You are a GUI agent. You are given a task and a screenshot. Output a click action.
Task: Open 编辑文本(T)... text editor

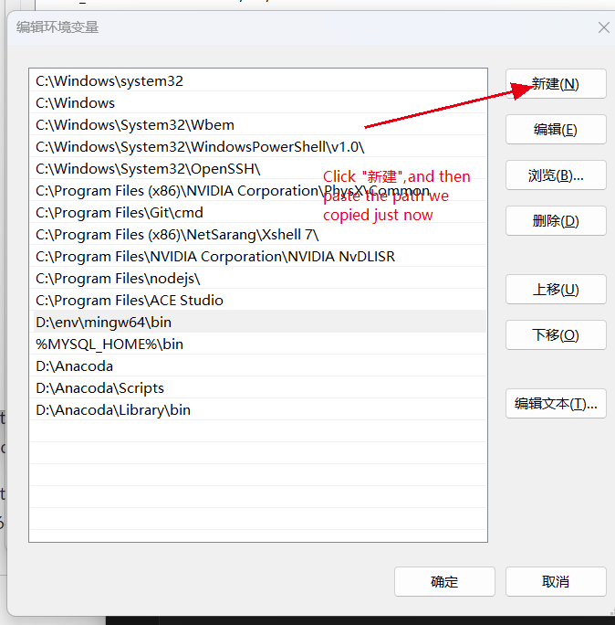pyautogui.click(x=556, y=404)
